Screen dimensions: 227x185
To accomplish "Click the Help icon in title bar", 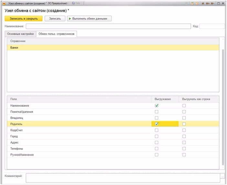I will tap(75, 3).
